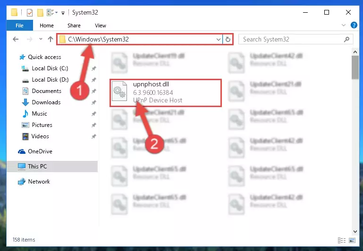Image resolution: width=363 pixels, height=251 pixels.
Task: Click pin icon next to Downloads
Action: click(x=93, y=102)
